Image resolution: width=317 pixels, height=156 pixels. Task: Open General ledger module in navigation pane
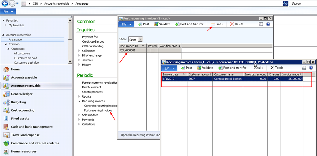(x=22, y=94)
